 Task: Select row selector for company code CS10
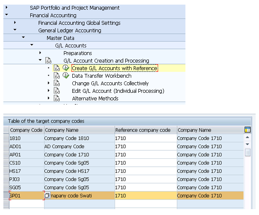tap(6, 163)
